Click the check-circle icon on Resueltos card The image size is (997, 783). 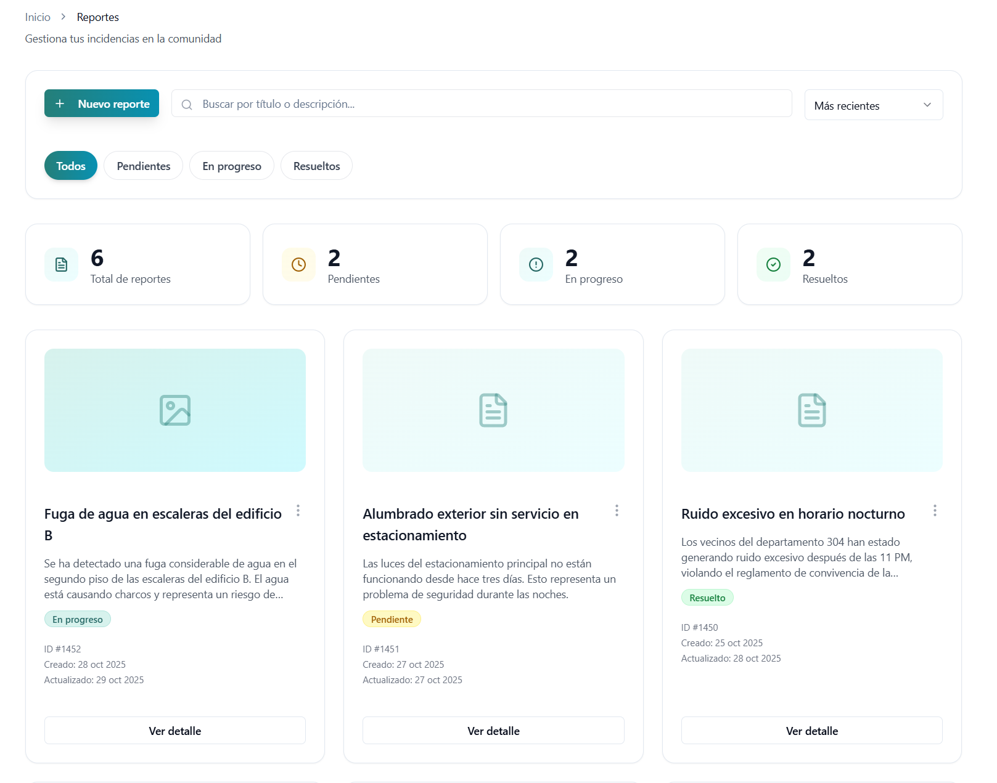coord(773,265)
